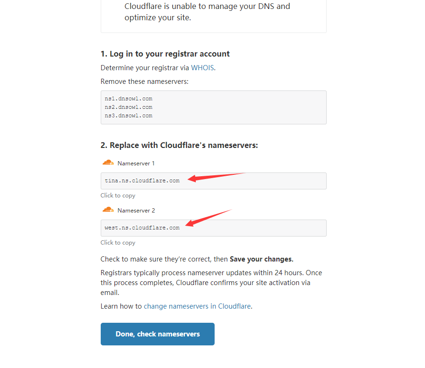This screenshot has height=368, width=425.
Task: Click 'Click to copy' under Nameserver 2
Action: 118,243
